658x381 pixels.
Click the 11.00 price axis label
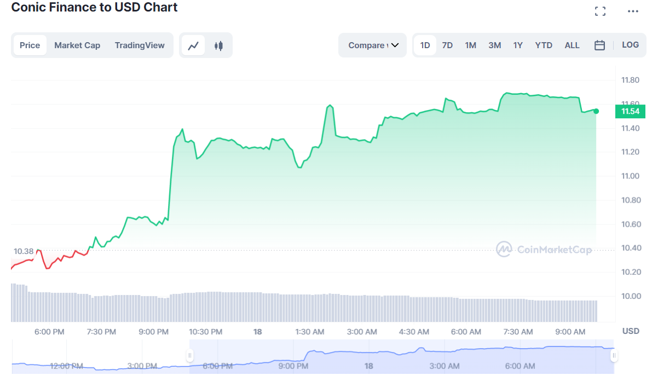[630, 176]
